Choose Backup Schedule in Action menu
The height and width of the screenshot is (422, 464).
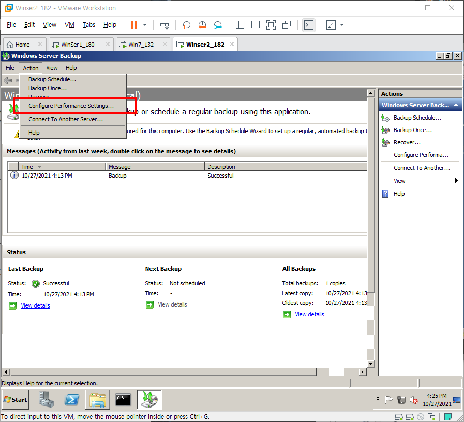[x=73, y=79]
